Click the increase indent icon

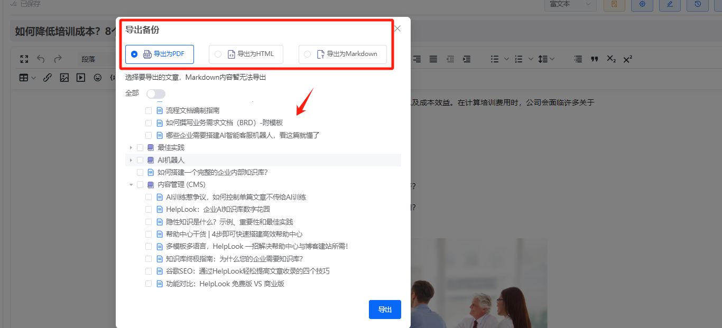coord(467,59)
